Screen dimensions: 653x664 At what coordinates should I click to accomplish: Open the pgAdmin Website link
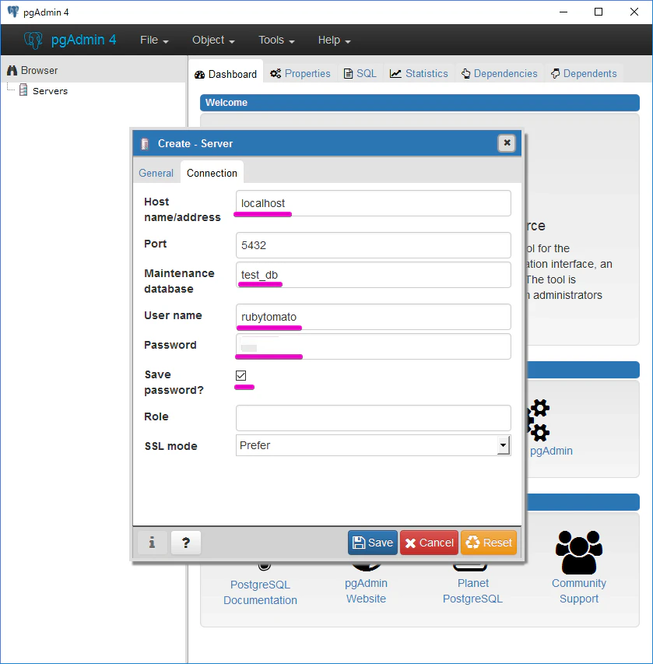(366, 591)
